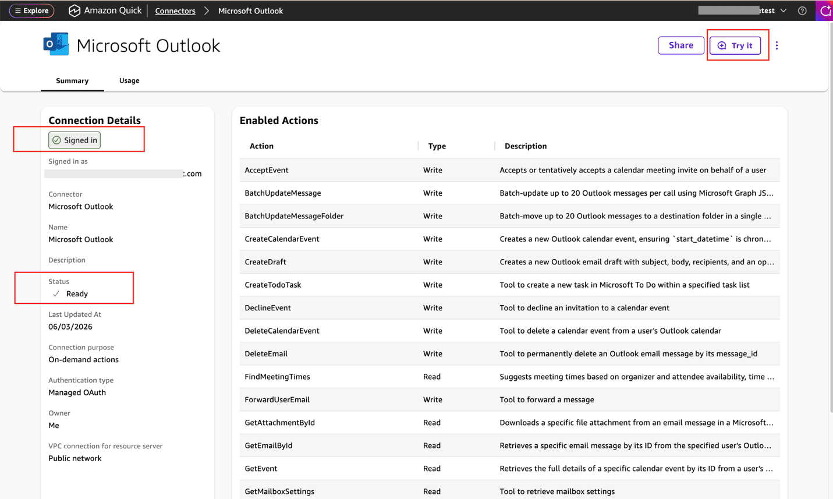Select the DeclineEvent action
The height and width of the screenshot is (499, 833).
click(268, 308)
